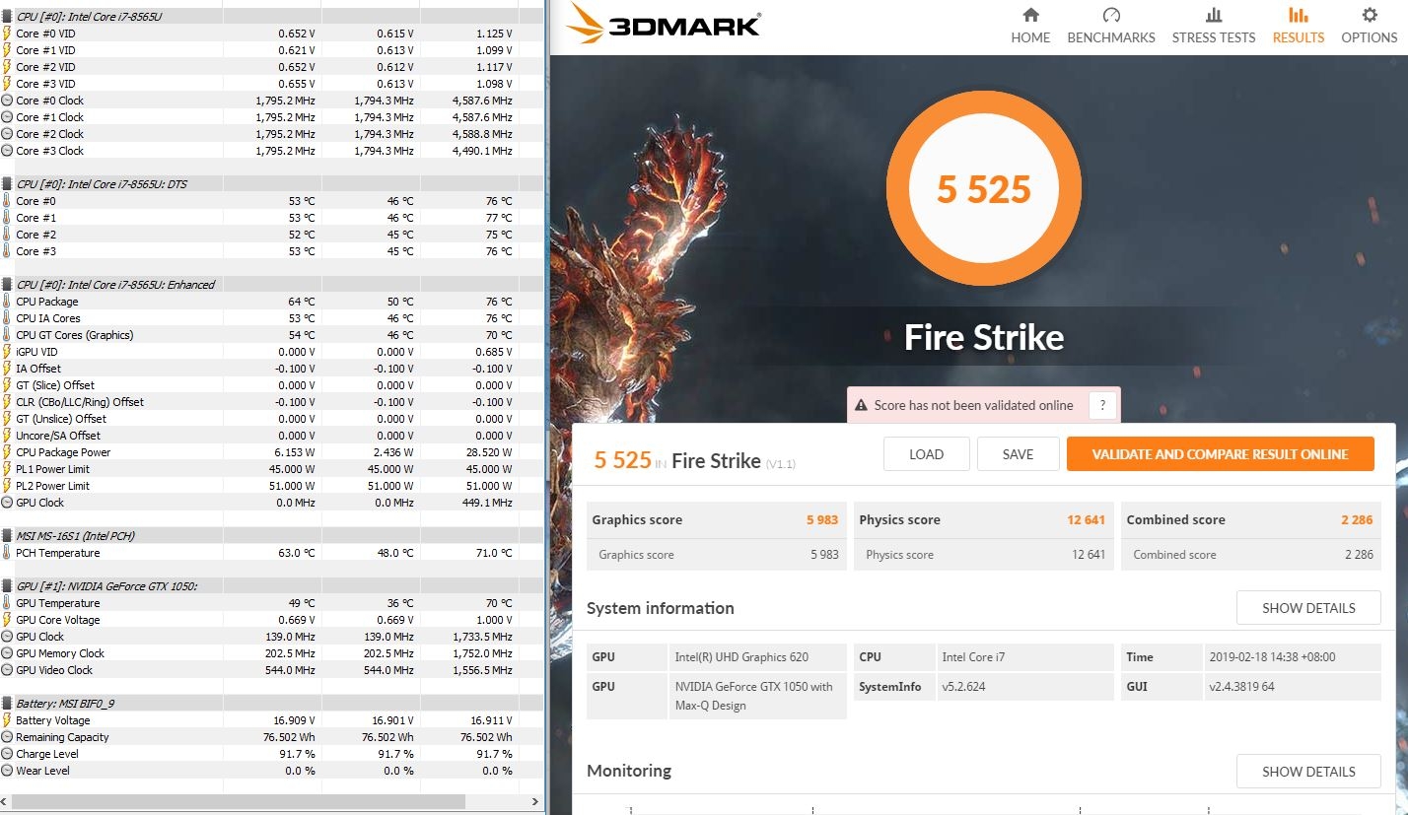Click the DTS group header chip icon
1408x815 pixels.
tap(8, 184)
